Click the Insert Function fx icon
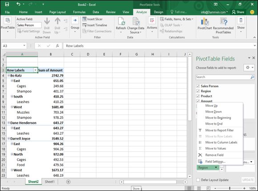This screenshot has width=258, height=191. point(57,45)
